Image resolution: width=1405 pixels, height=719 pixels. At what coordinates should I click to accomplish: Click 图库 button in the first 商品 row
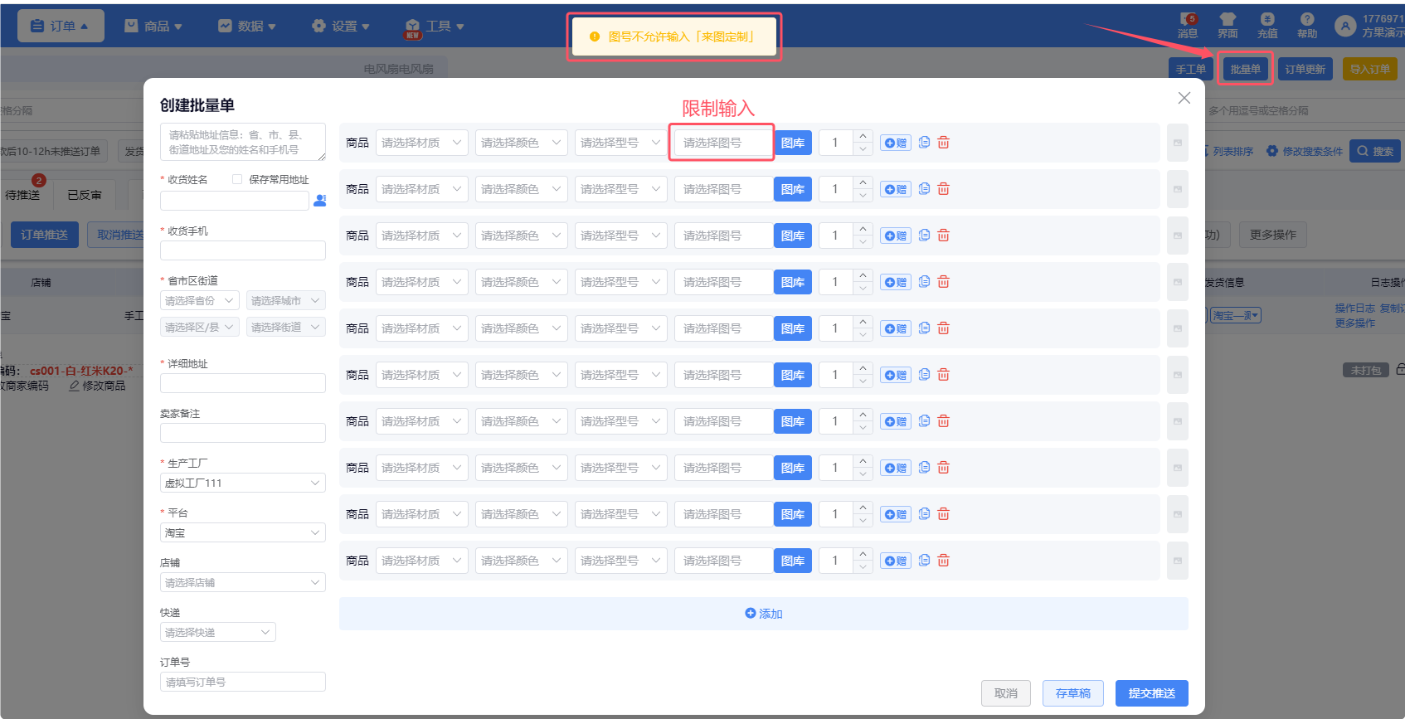coord(793,143)
